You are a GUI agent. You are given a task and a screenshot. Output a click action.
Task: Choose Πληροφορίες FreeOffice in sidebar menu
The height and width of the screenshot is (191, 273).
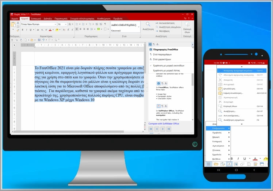coord(165,50)
